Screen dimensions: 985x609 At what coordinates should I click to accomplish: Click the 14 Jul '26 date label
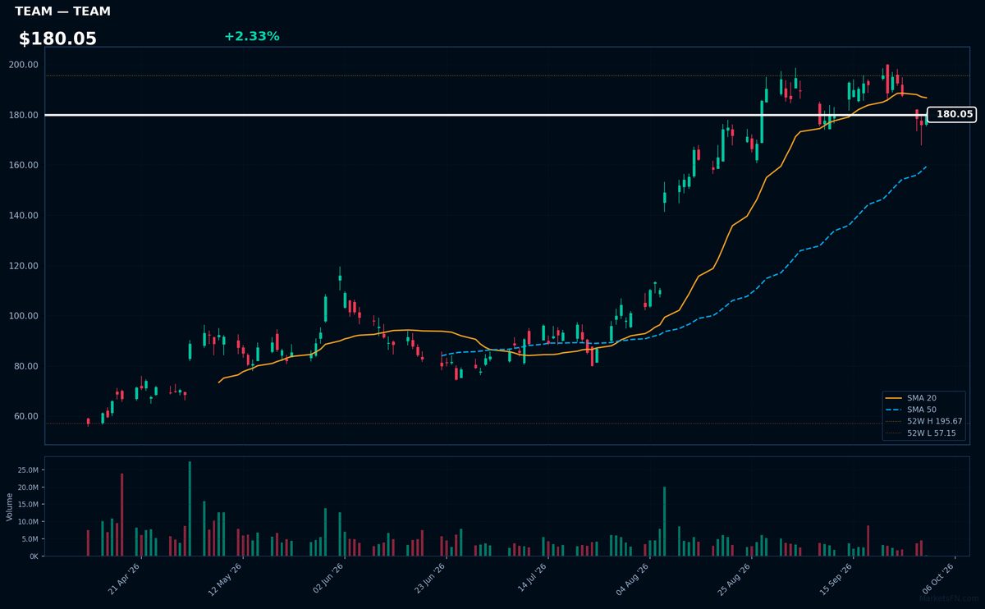click(x=531, y=579)
